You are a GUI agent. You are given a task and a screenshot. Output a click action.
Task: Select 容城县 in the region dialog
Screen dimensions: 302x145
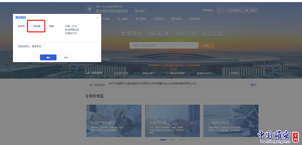pyautogui.click(x=37, y=26)
